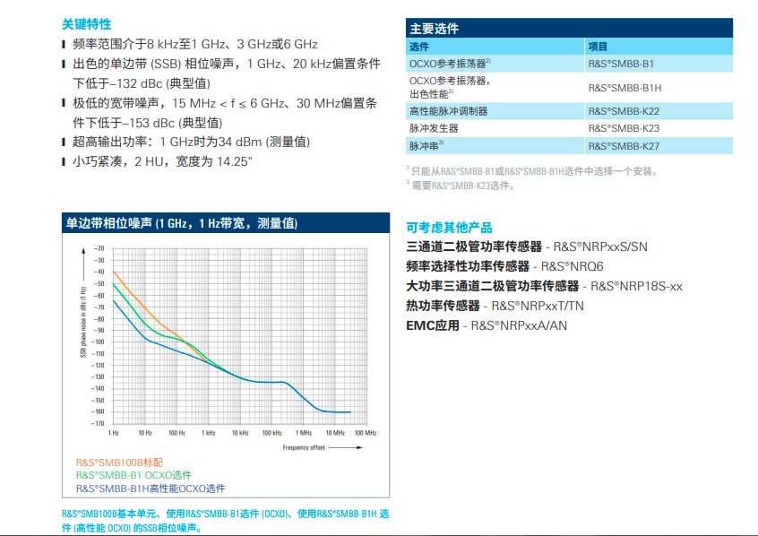Click the orange R&S®SMB100B标配 legend entry

[119, 462]
